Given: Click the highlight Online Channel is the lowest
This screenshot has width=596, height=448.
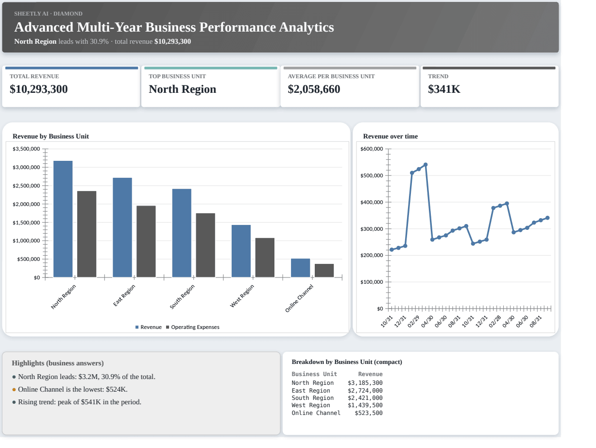Looking at the screenshot, I should tap(69, 389).
